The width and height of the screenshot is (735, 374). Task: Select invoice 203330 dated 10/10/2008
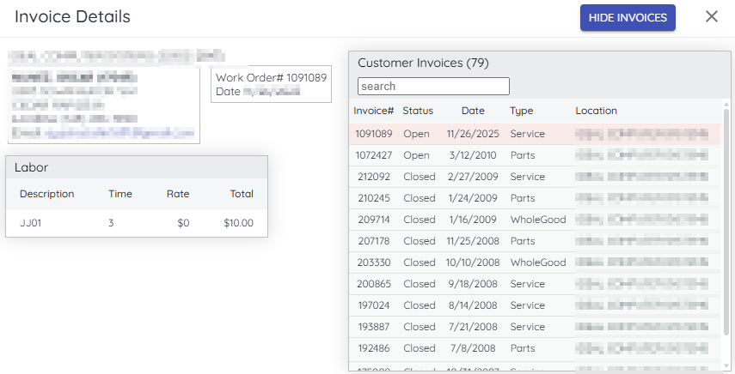374,262
